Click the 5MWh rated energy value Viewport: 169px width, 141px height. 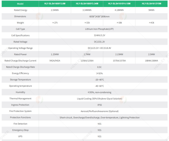click(151, 10)
